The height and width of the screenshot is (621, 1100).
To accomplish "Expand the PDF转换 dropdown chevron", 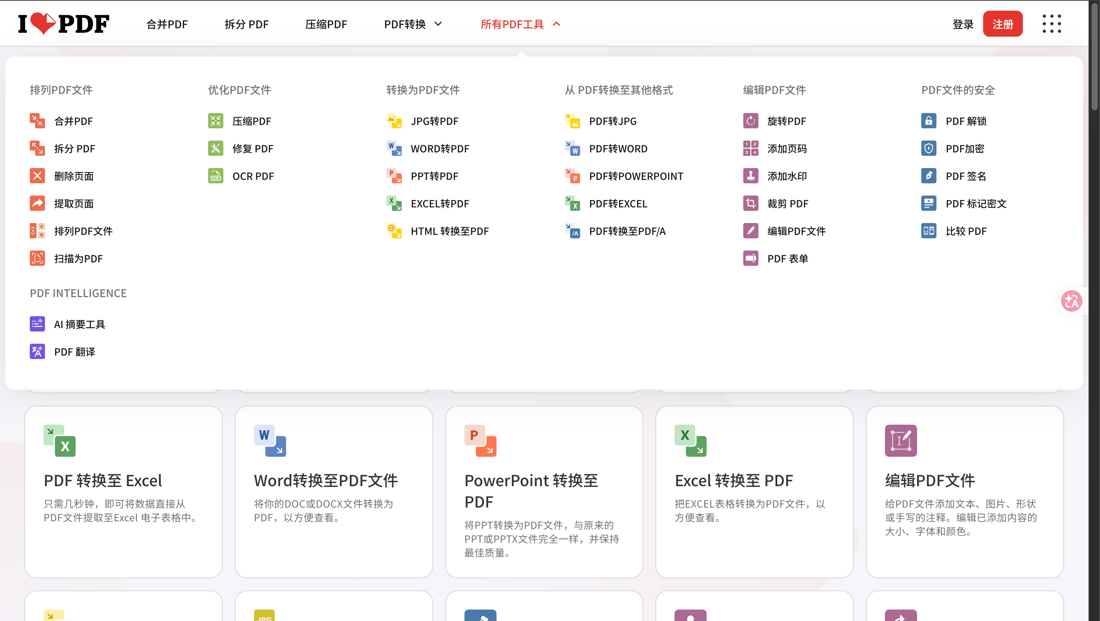I will coord(438,24).
